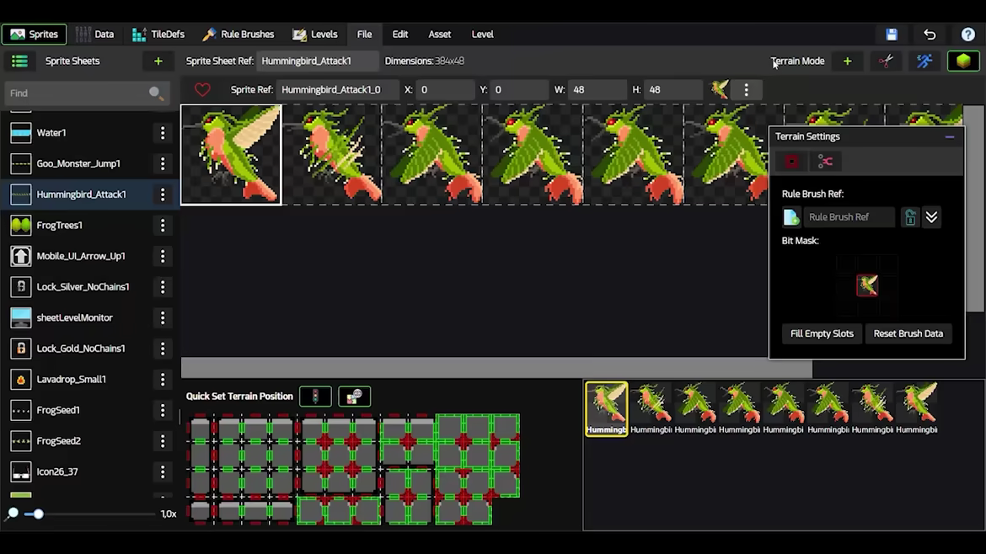Viewport: 986px width, 554px height.
Task: Click the document icon beside Rule Brush Ref
Action: pyautogui.click(x=791, y=216)
